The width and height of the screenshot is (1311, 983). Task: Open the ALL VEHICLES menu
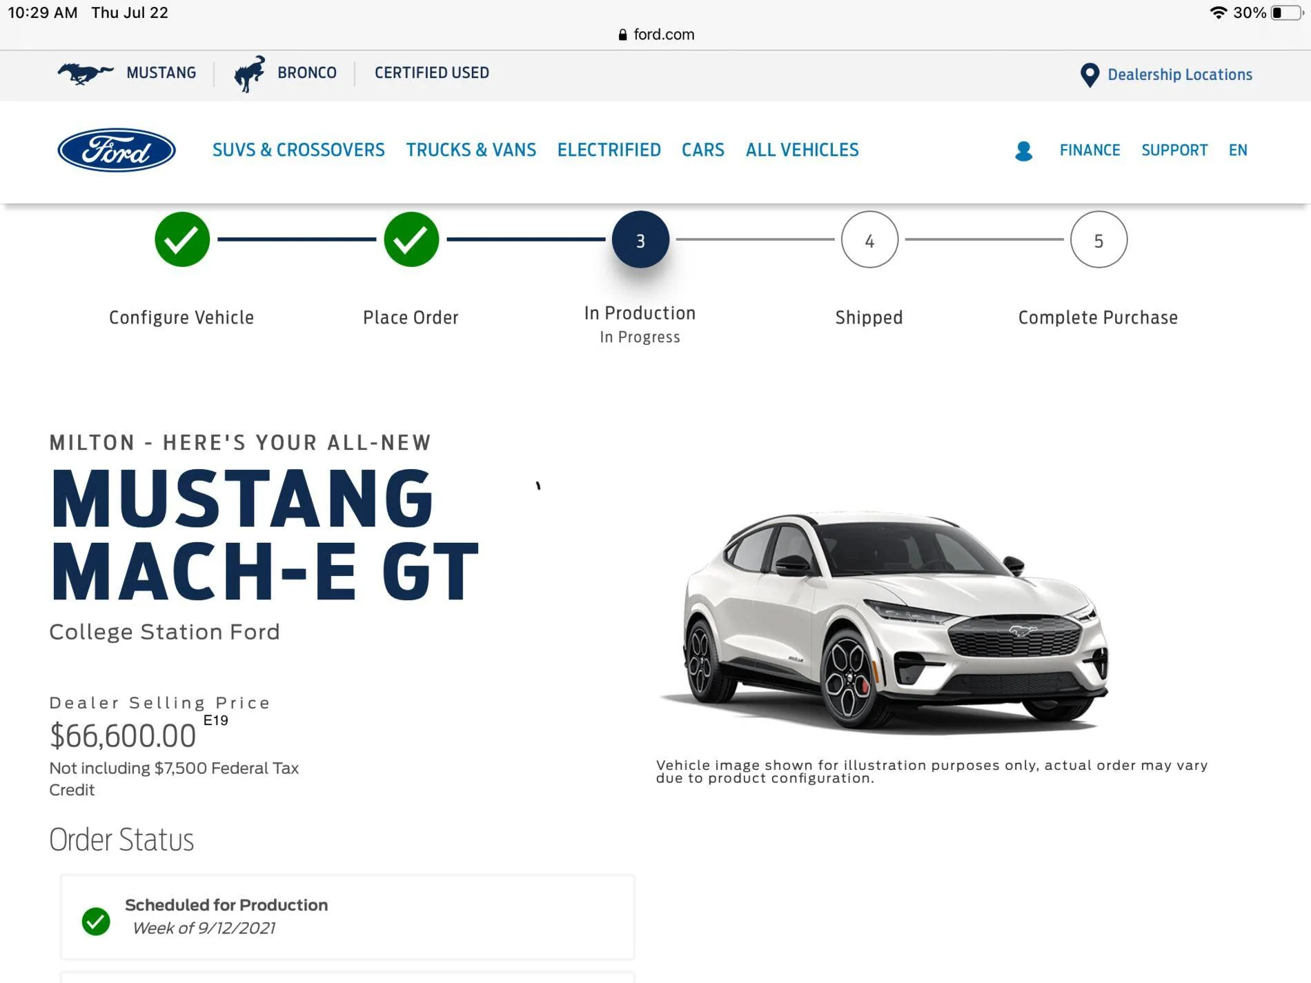[802, 150]
